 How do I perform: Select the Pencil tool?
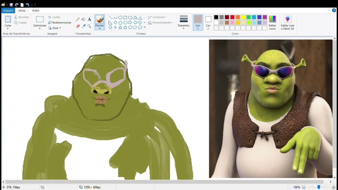[78, 19]
